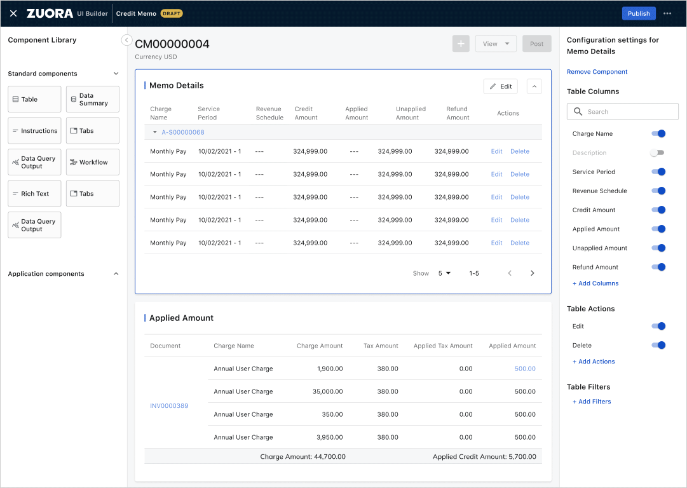Open the A-S00000068 subscription link
The width and height of the screenshot is (687, 488).
(x=182, y=132)
